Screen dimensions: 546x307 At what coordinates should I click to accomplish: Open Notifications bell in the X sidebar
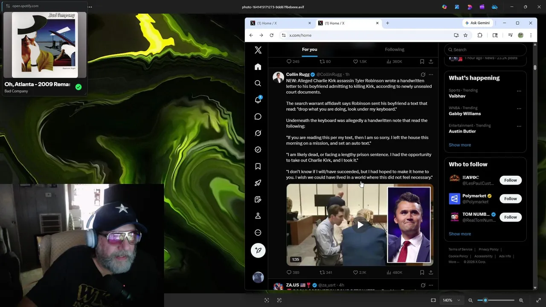258,100
